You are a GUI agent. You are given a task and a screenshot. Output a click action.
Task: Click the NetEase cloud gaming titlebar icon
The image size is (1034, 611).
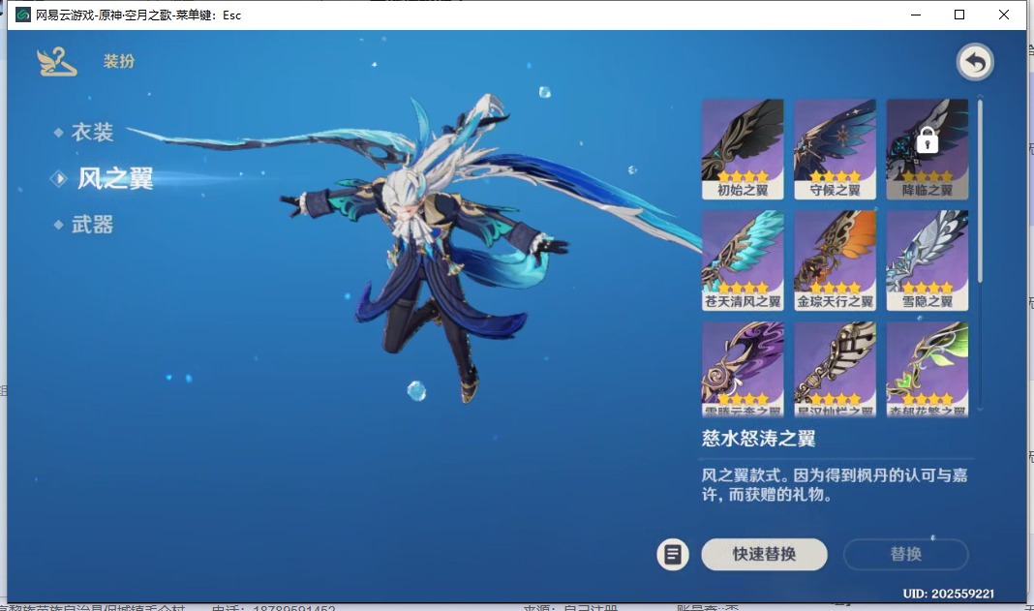click(x=22, y=15)
